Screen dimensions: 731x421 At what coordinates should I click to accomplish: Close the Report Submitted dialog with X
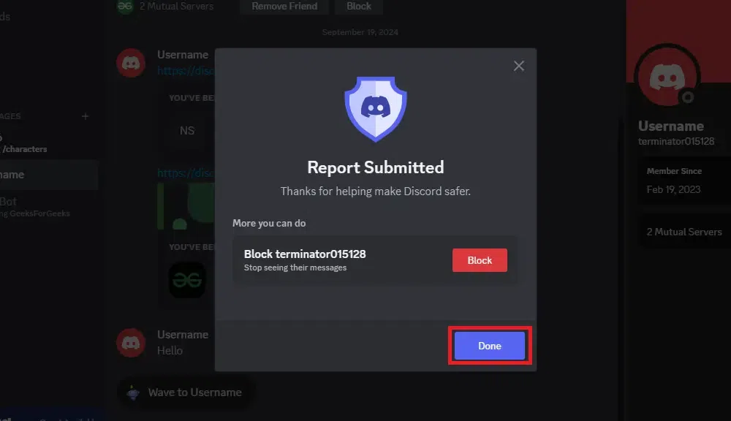(518, 66)
